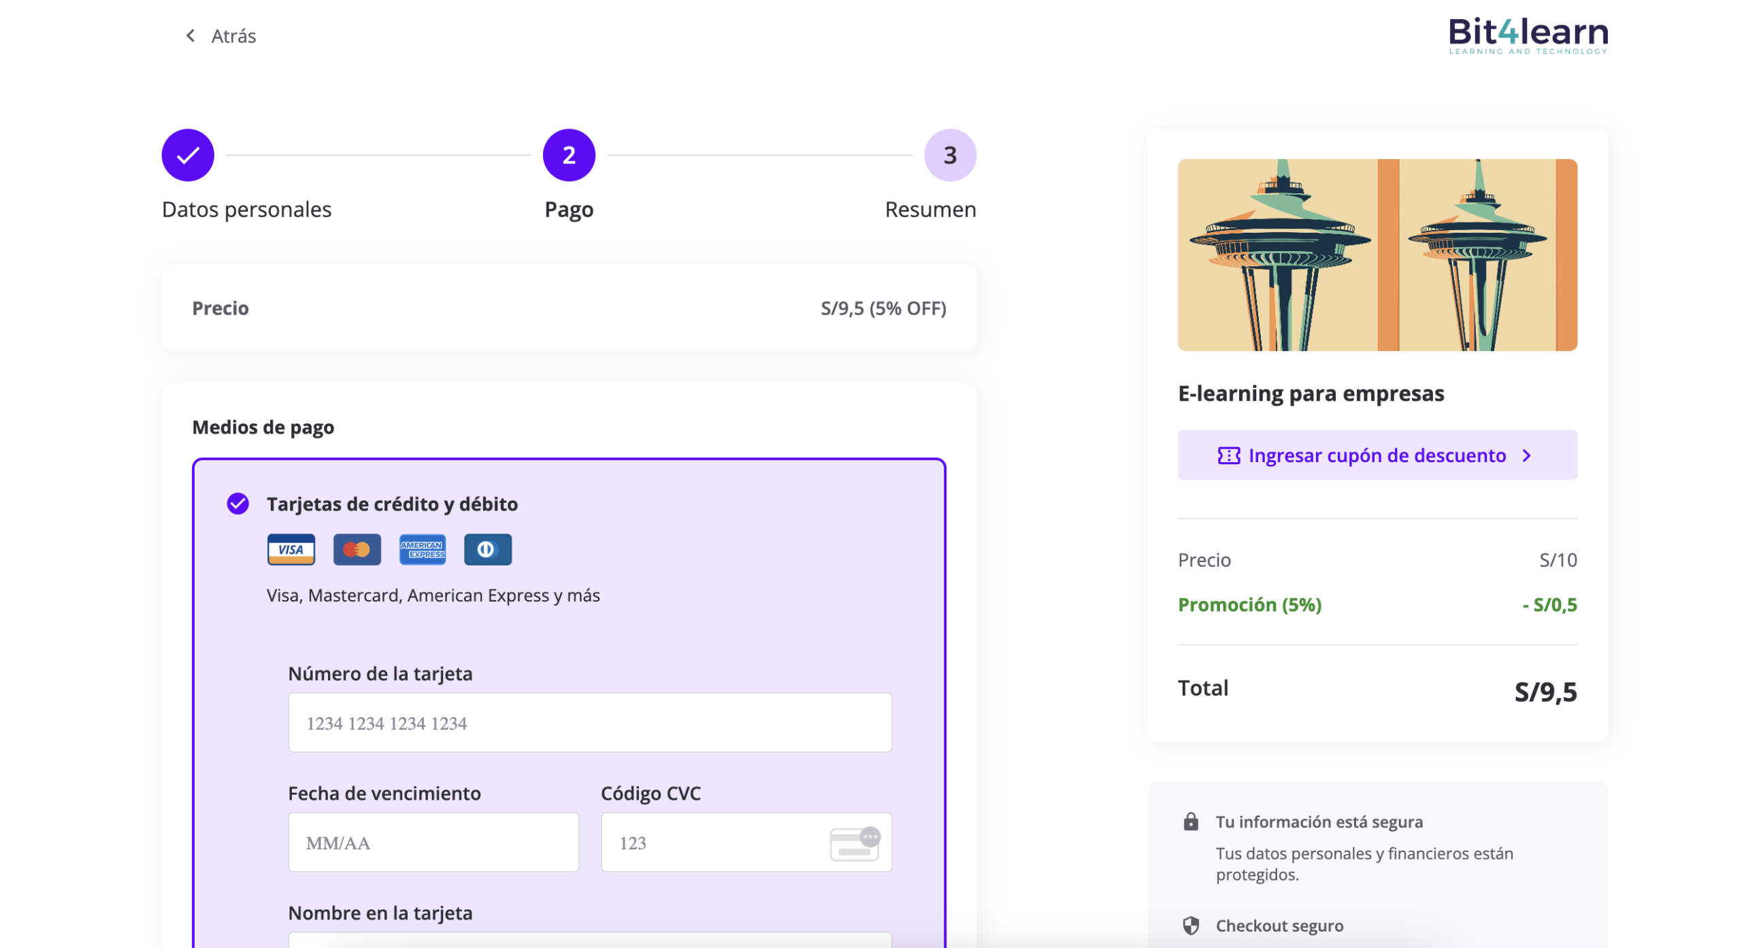The image size is (1742, 948).
Task: Select the completed Datos personales step circle
Action: click(188, 154)
